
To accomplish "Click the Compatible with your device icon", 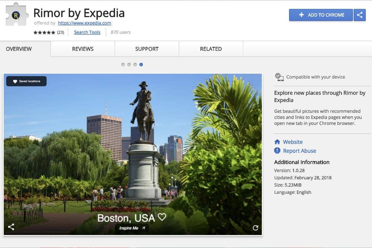I will coord(279,77).
